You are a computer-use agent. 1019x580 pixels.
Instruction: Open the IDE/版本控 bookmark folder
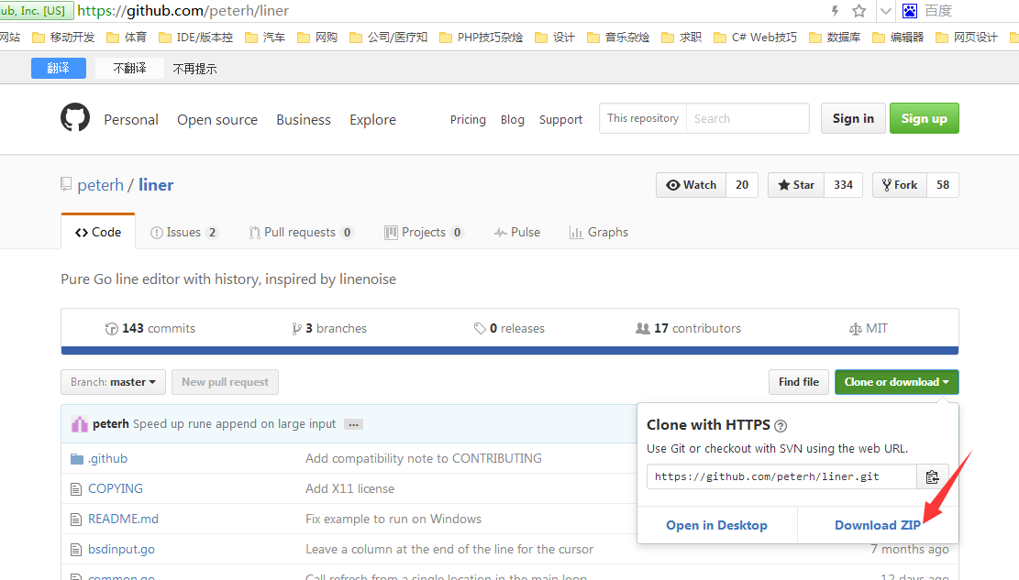[x=196, y=37]
